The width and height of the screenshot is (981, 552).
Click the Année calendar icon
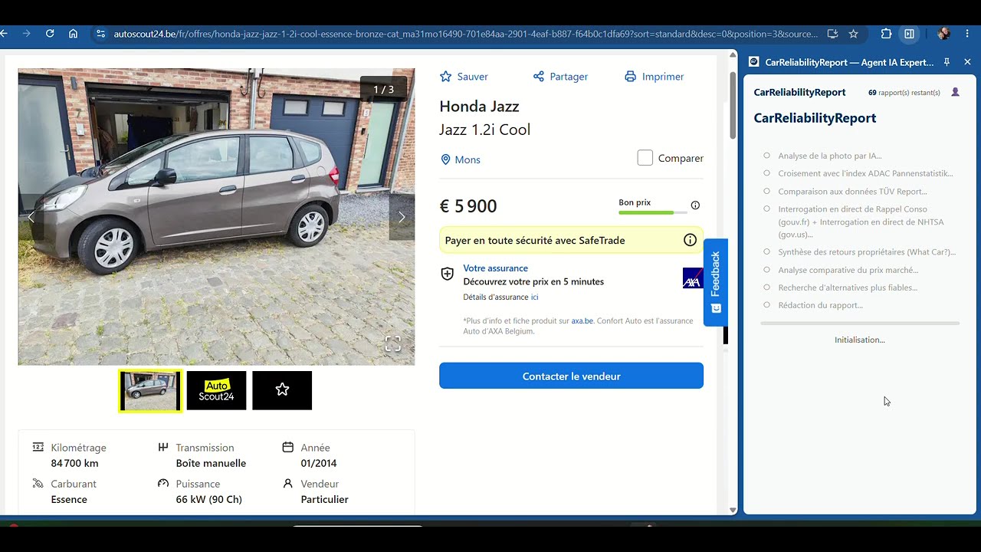pyautogui.click(x=288, y=447)
